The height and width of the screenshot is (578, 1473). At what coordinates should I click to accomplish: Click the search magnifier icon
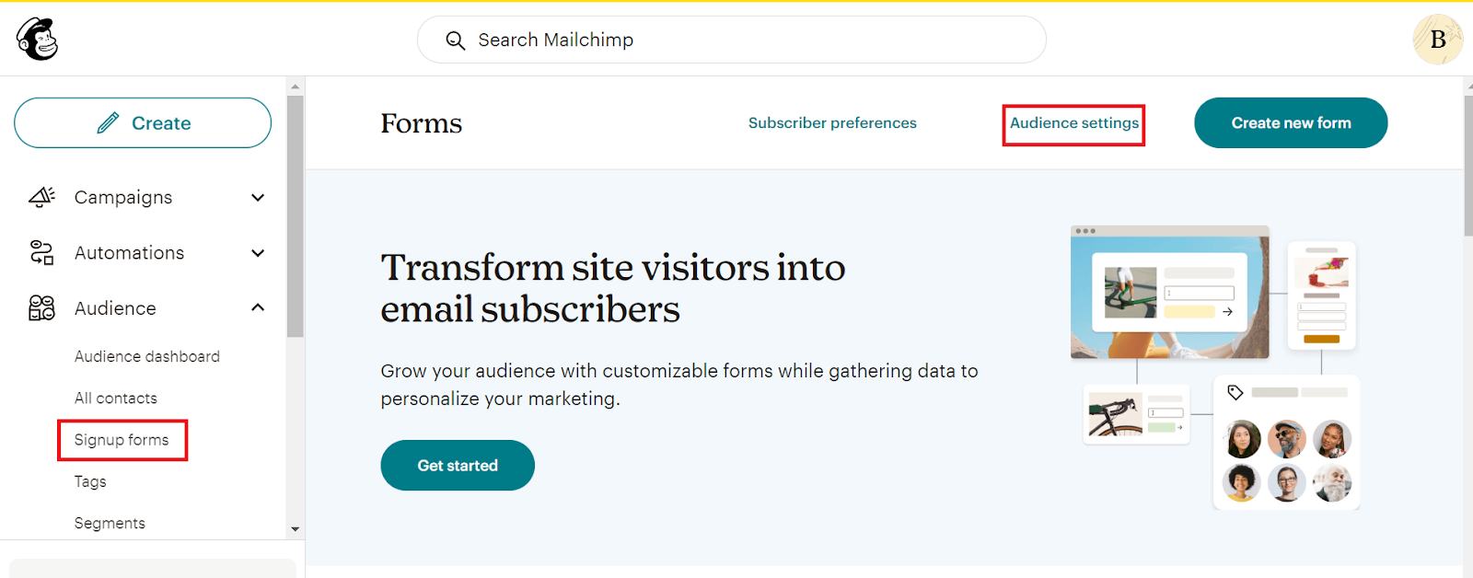pos(455,40)
